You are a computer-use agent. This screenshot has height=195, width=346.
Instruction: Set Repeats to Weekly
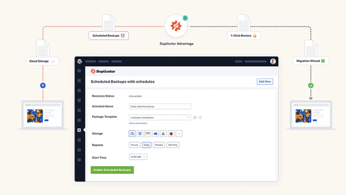click(x=159, y=145)
